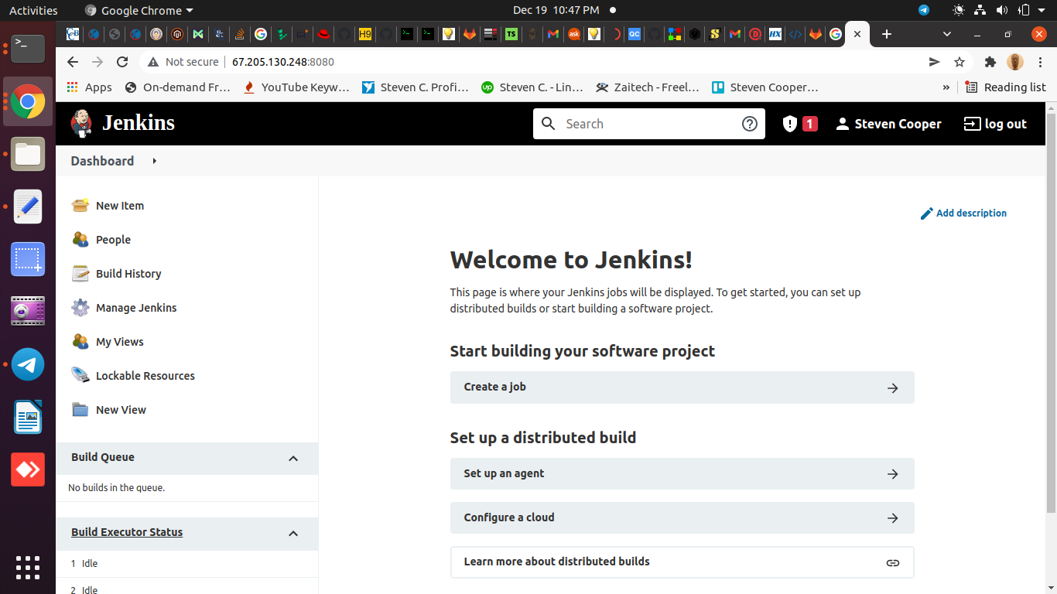
Task: Click the Activities button
Action: 33,11
